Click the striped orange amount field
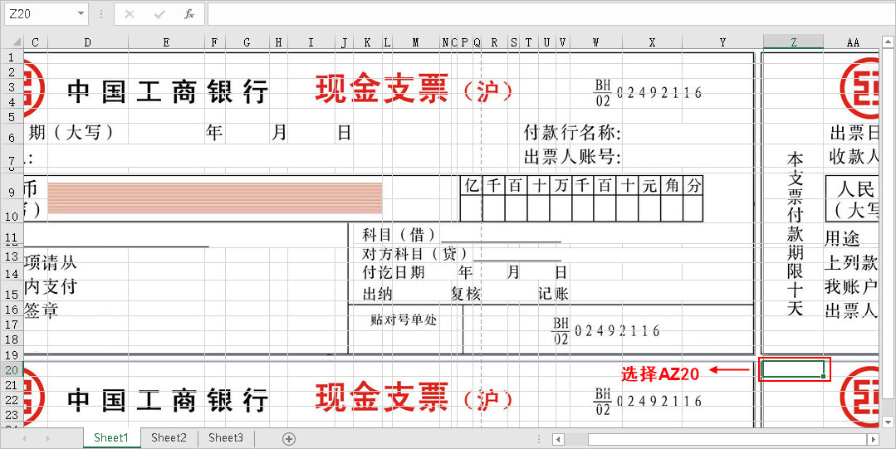 pyautogui.click(x=215, y=198)
